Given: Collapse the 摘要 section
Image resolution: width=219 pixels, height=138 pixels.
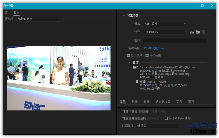Looking at the screenshot, I should tap(129, 62).
